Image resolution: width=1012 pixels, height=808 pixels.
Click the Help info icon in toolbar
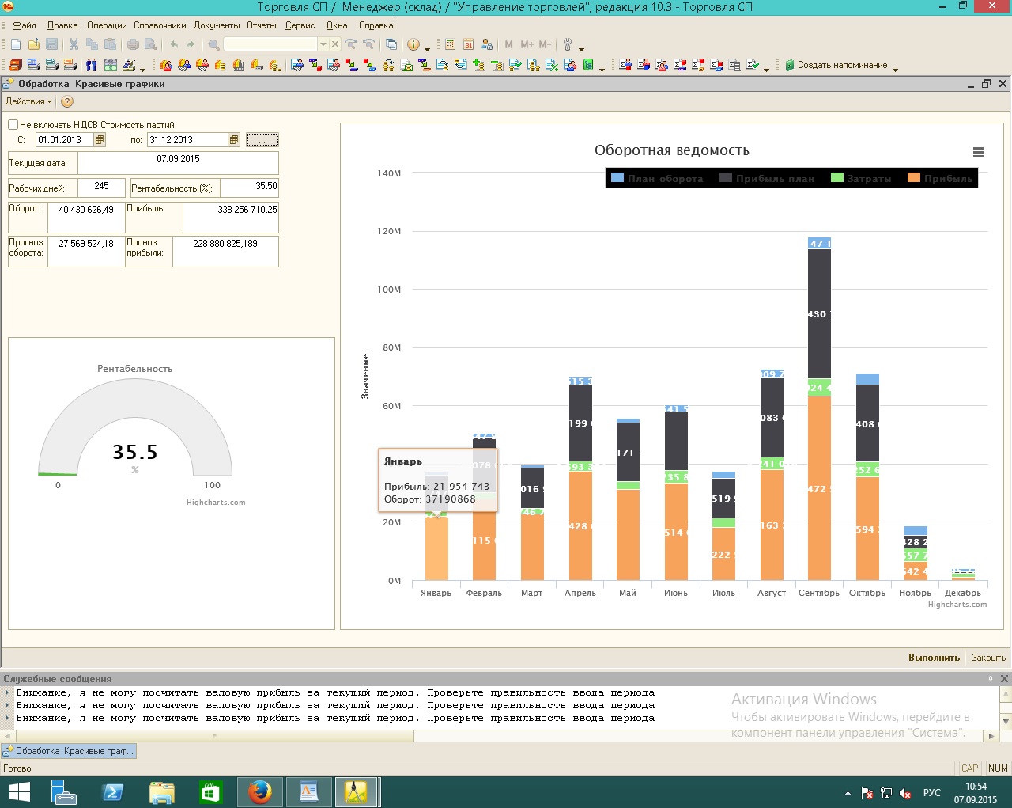tap(413, 44)
